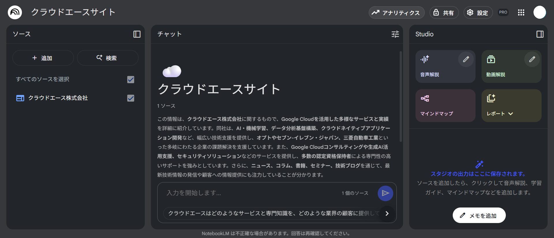Click the magic wand studio icon
Viewport: 554px width, 238px height.
click(479, 164)
